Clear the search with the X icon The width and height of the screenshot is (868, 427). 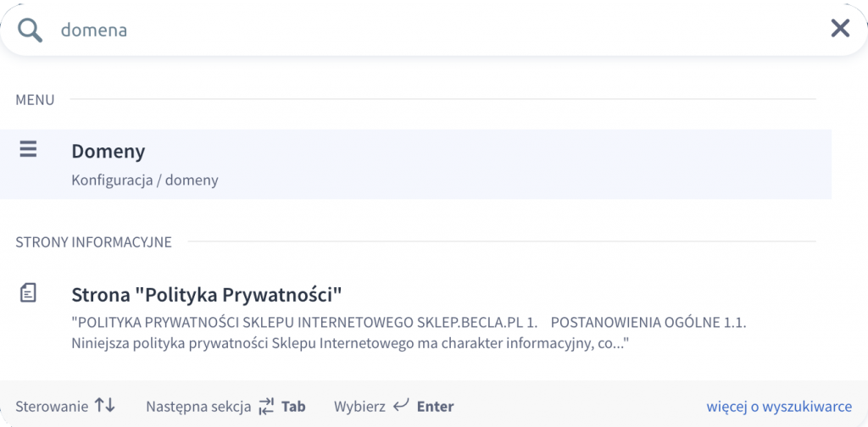[x=840, y=28]
